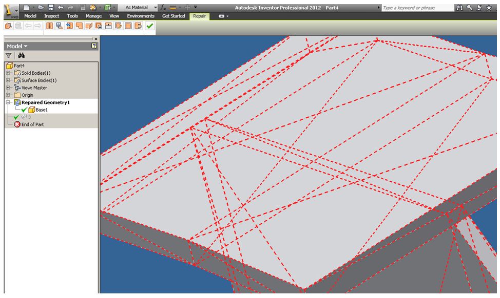Image resolution: width=500 pixels, height=298 pixels.
Task: Create a new file from quick access toolbar
Action: click(x=27, y=7)
